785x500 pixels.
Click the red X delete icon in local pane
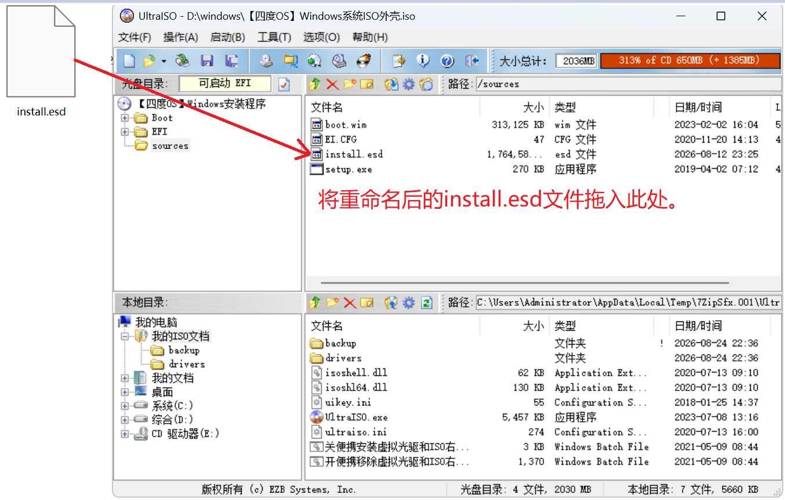tap(350, 302)
